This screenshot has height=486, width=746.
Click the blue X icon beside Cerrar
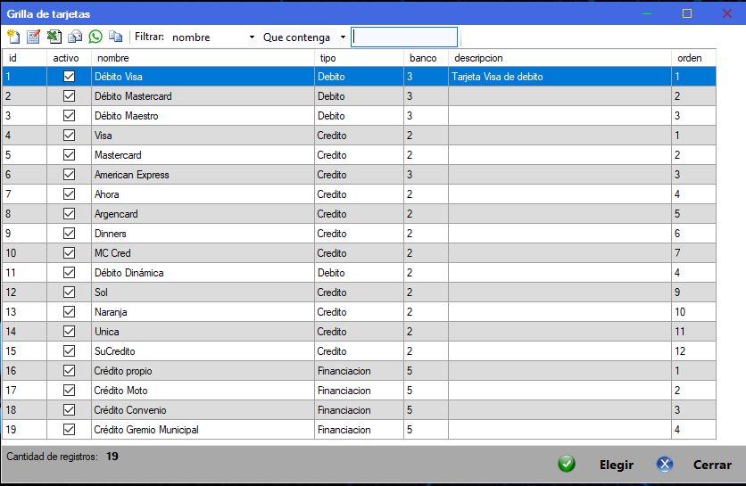pyautogui.click(x=665, y=464)
